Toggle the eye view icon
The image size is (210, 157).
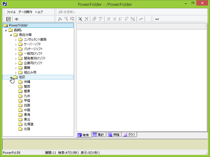[x=16, y=19]
